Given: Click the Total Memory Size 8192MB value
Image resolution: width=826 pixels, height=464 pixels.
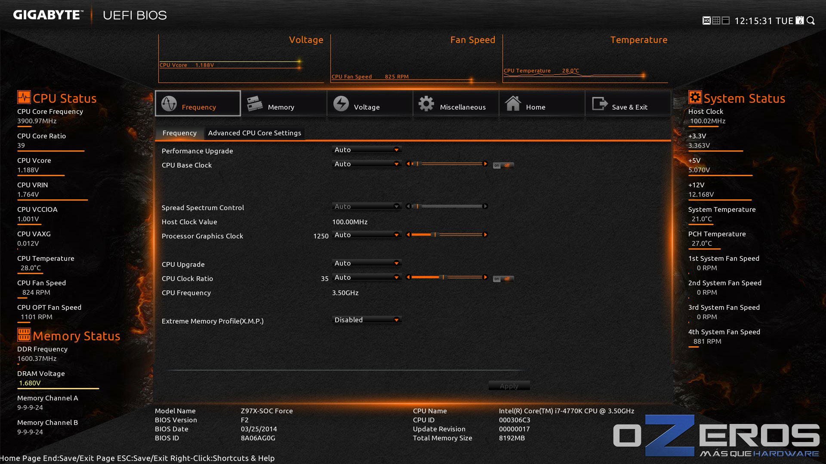Looking at the screenshot, I should point(512,438).
